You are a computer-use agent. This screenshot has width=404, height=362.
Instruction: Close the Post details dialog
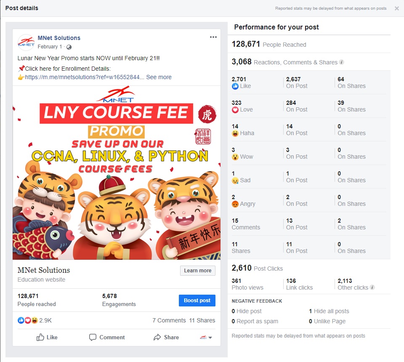pyautogui.click(x=397, y=8)
